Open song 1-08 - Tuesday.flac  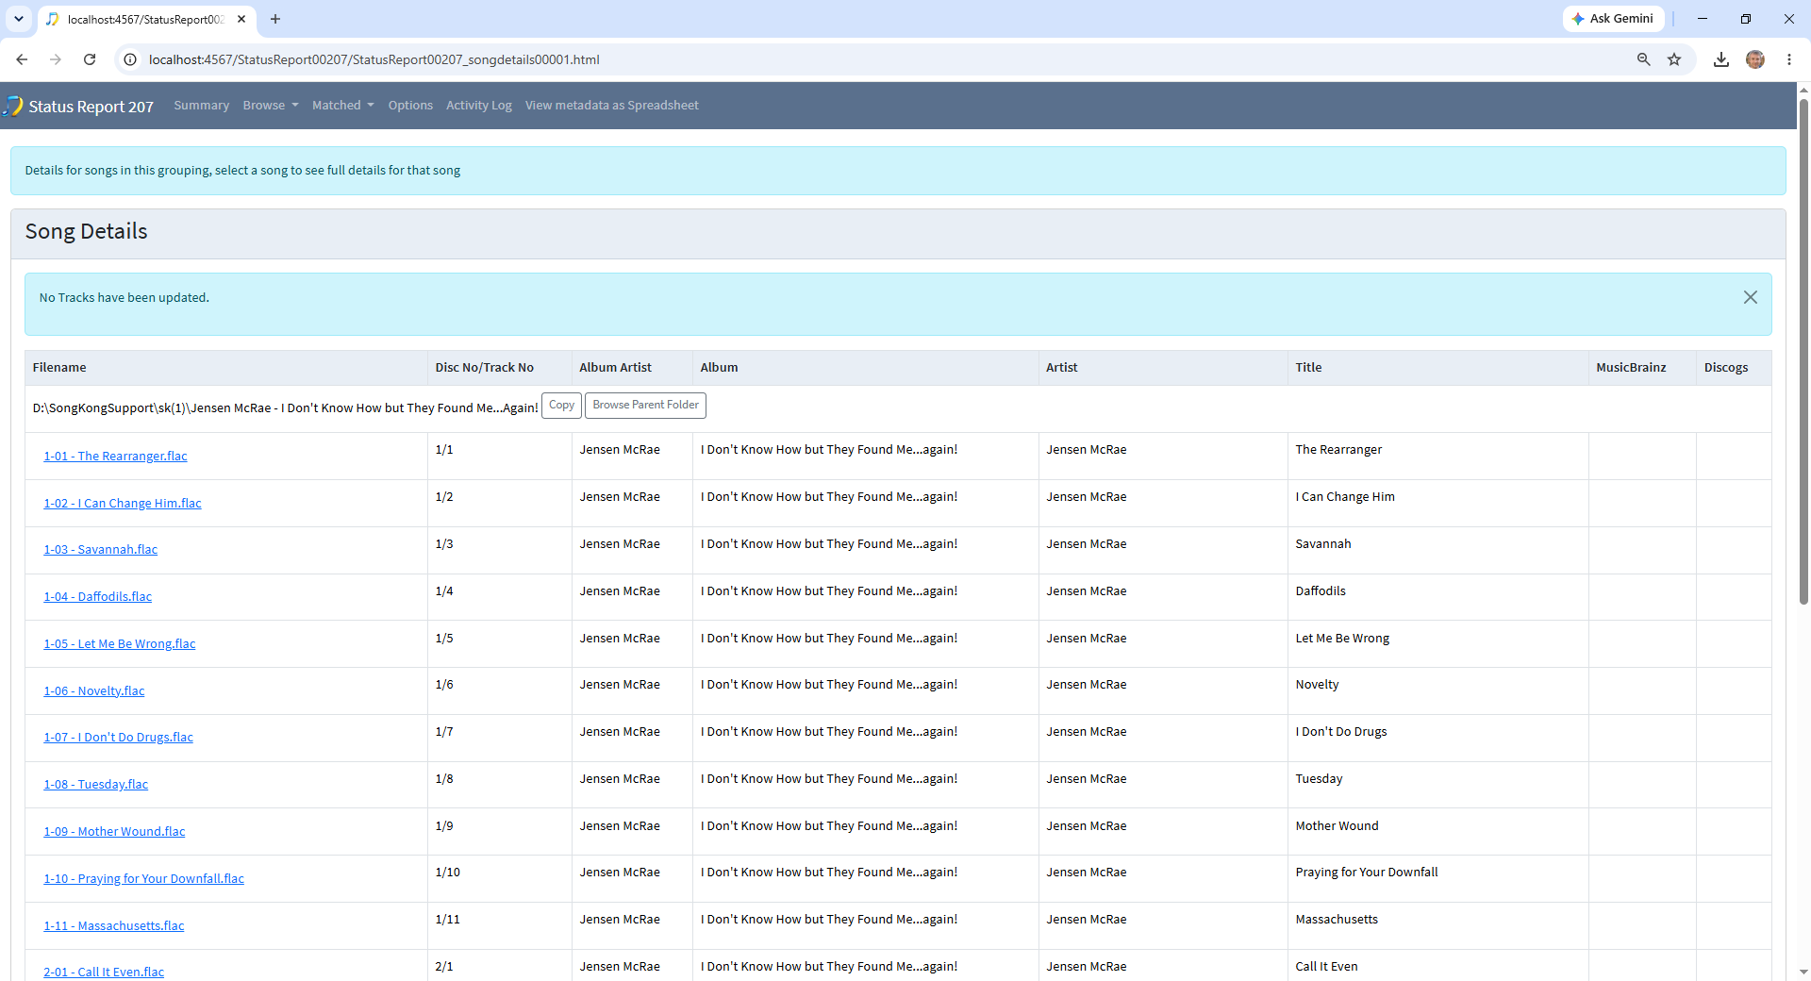(x=96, y=785)
